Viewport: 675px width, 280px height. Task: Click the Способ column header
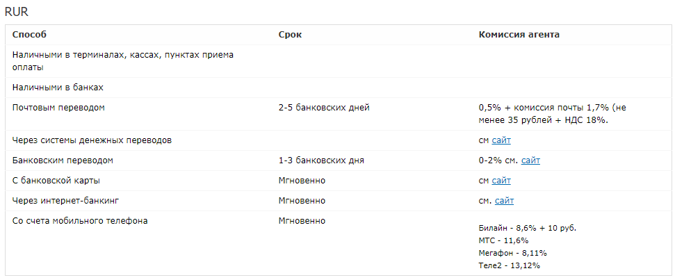pos(29,35)
